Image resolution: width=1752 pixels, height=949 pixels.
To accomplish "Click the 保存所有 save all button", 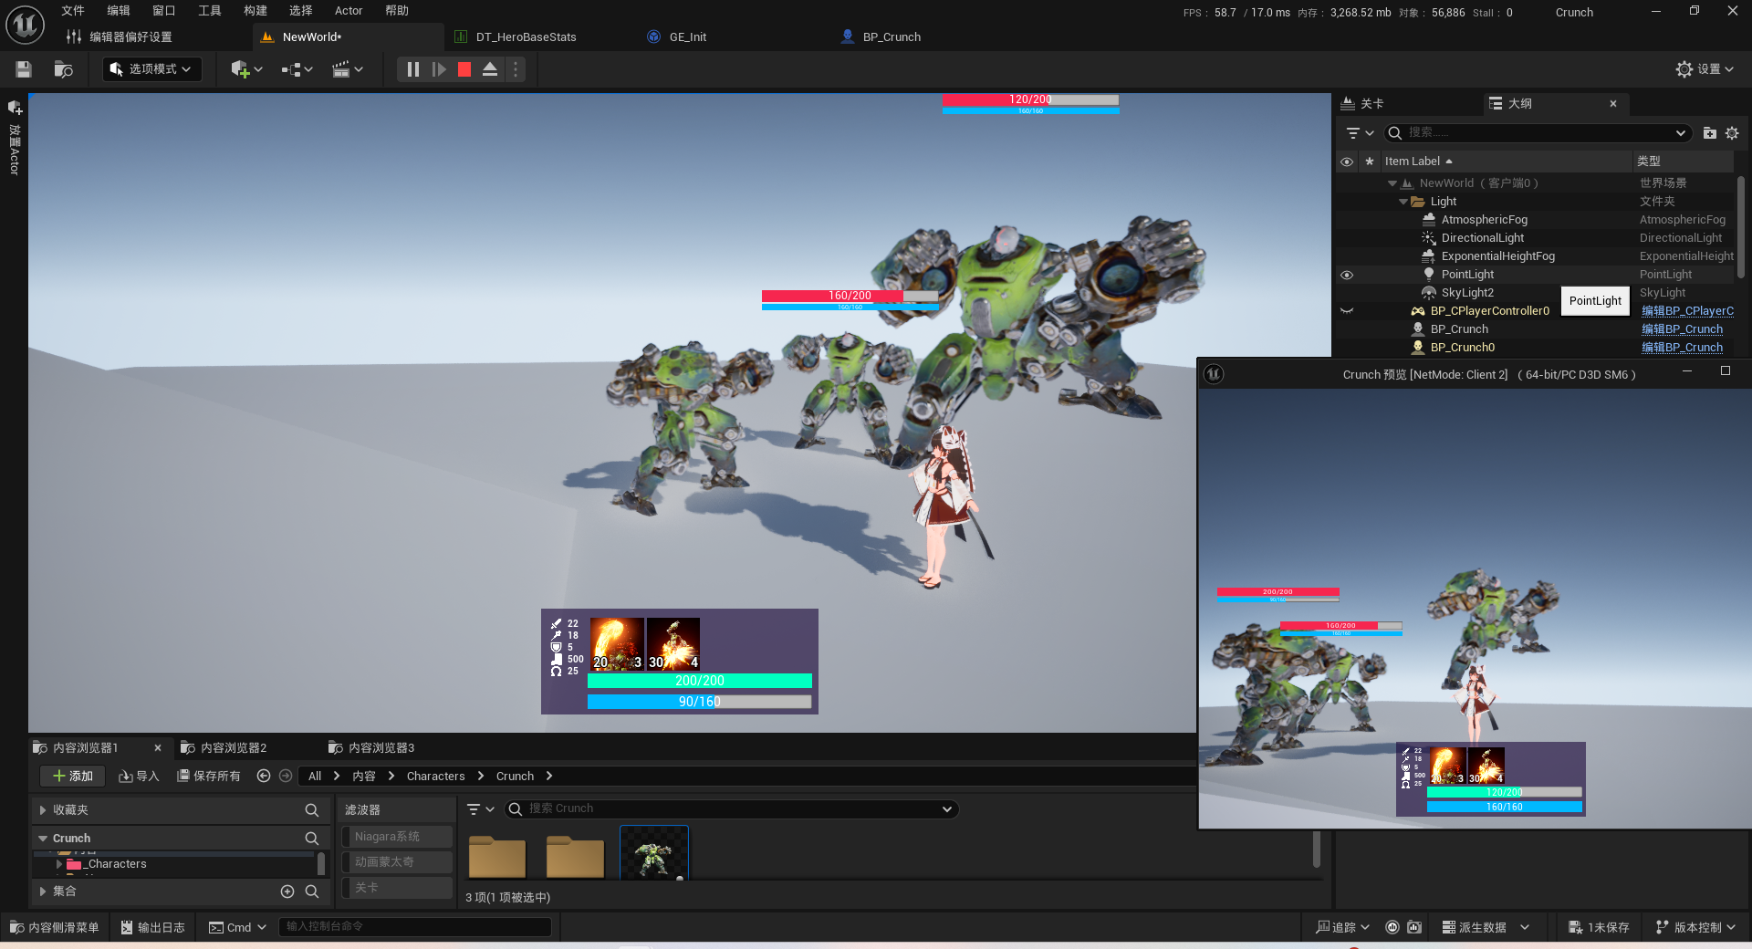I will [x=209, y=777].
